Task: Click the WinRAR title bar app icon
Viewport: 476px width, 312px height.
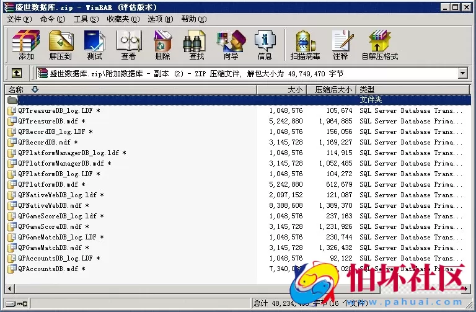Action: click(x=9, y=7)
